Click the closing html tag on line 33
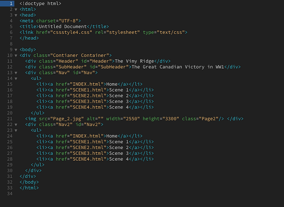 coord(29,188)
